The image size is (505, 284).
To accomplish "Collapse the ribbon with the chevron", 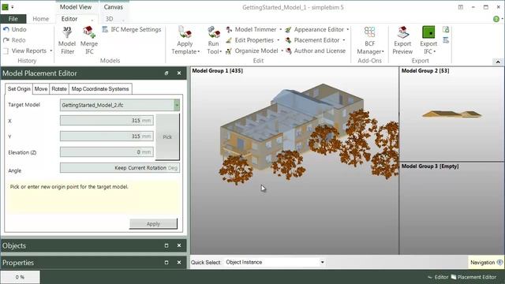I will (498, 62).
